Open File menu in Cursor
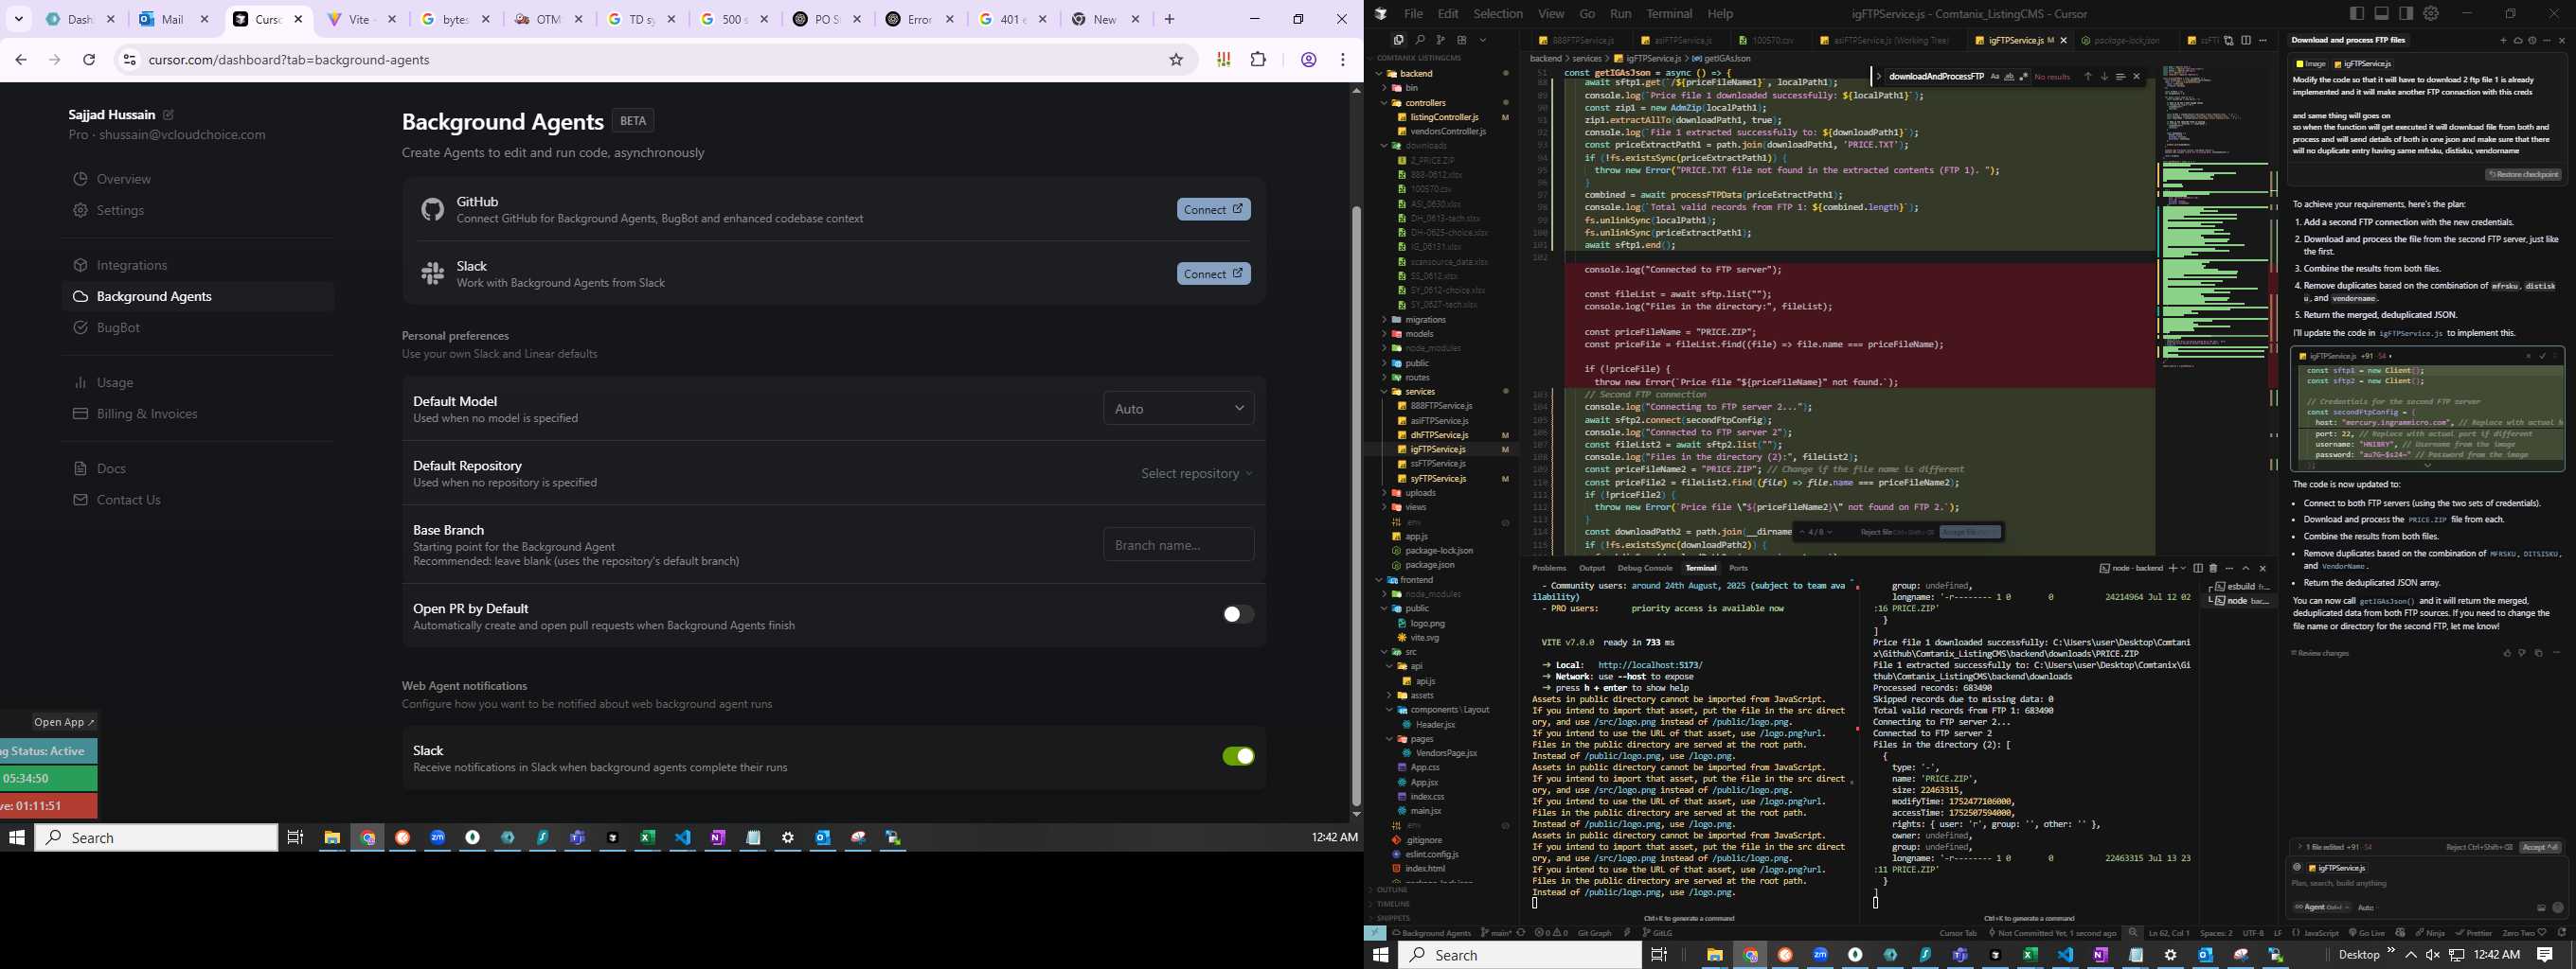 [x=1413, y=13]
